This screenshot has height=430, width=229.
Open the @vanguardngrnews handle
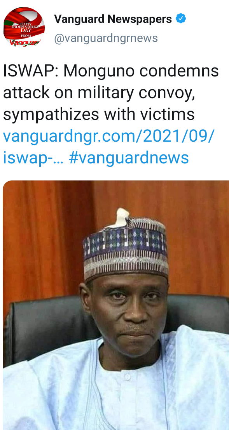point(106,38)
